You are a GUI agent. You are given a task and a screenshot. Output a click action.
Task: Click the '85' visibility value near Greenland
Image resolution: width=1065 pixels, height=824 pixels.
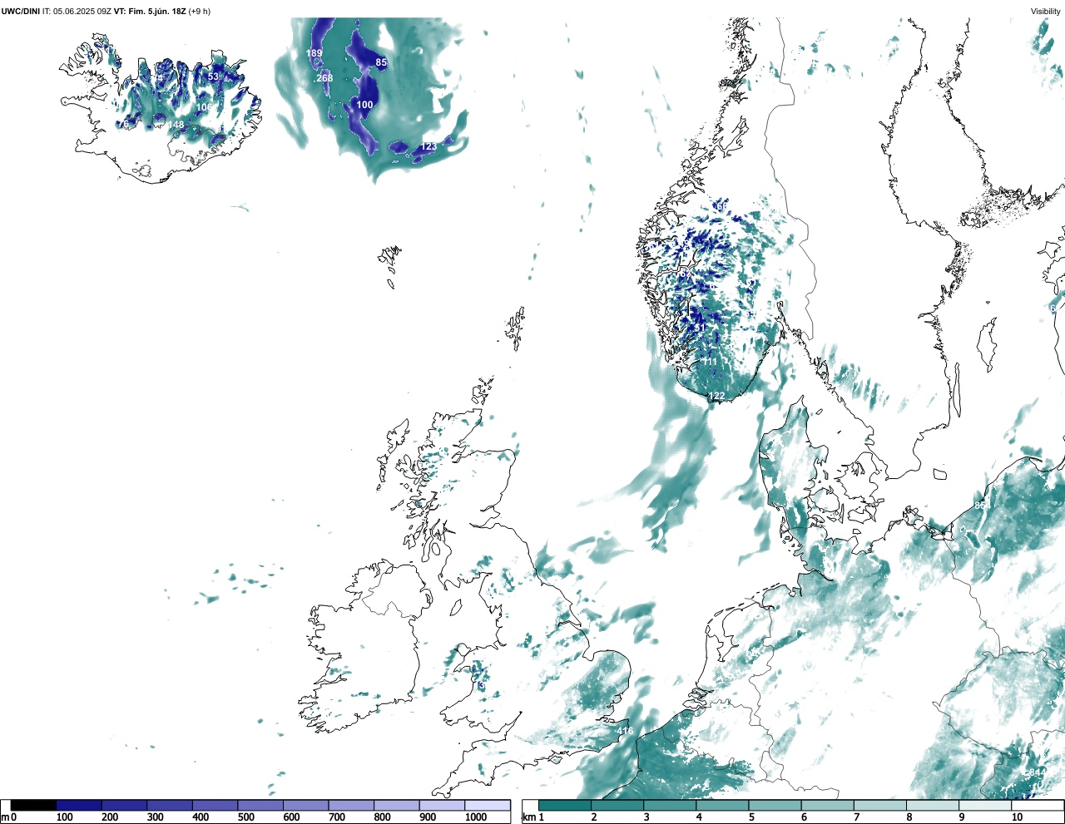coord(381,62)
